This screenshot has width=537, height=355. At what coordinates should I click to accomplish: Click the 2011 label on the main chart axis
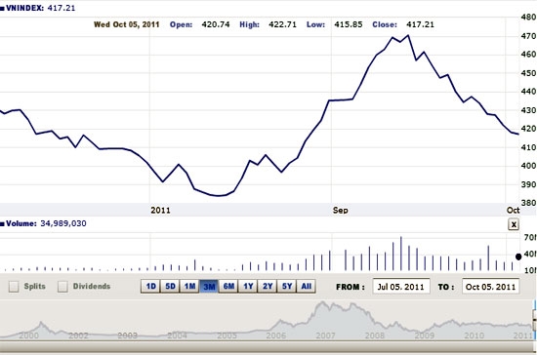[161, 211]
